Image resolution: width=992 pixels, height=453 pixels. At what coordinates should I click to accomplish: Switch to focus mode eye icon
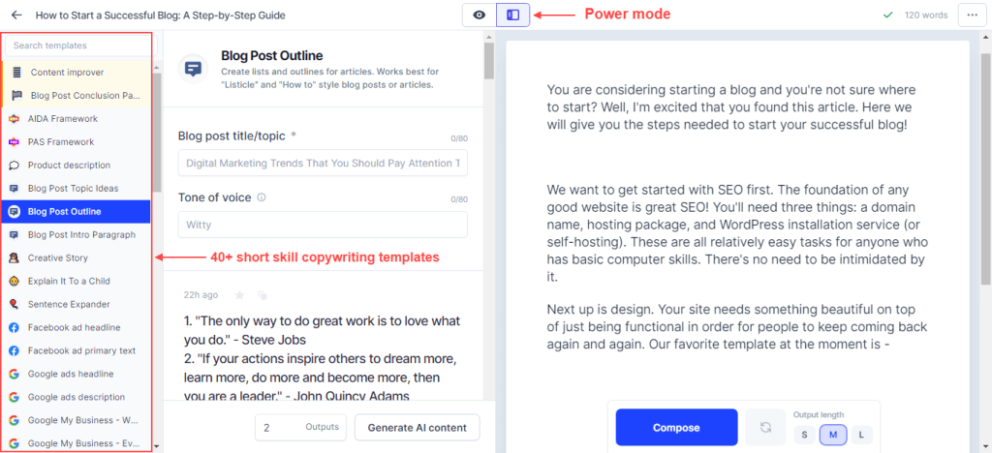[480, 15]
